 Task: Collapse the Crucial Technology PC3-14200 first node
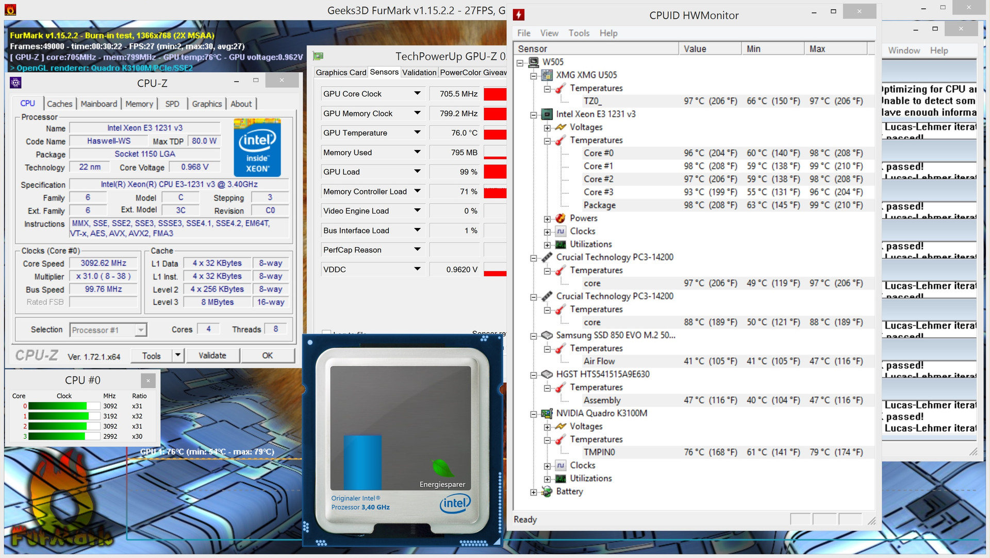pos(534,257)
